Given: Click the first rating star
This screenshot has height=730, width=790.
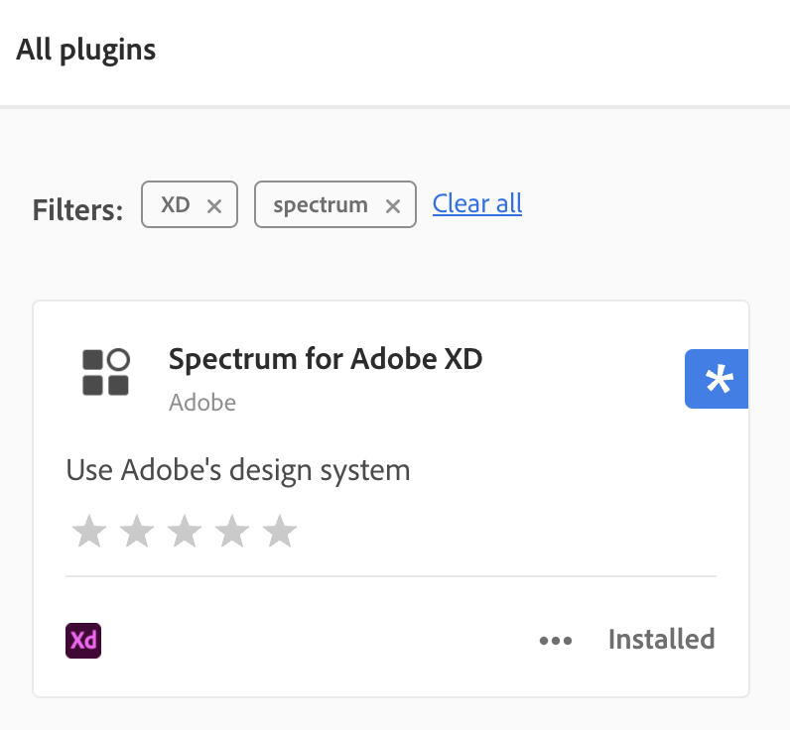Looking at the screenshot, I should [x=89, y=531].
